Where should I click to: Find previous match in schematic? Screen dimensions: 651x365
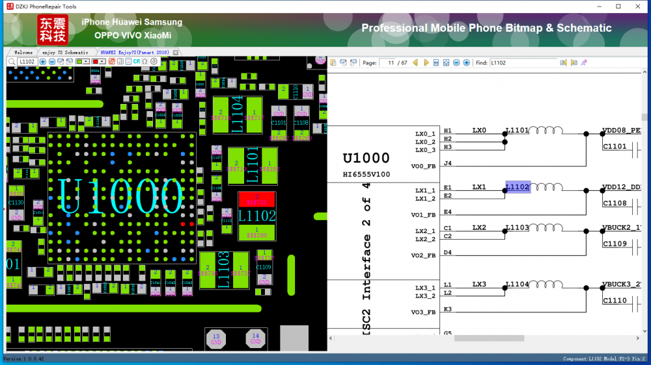coord(564,63)
